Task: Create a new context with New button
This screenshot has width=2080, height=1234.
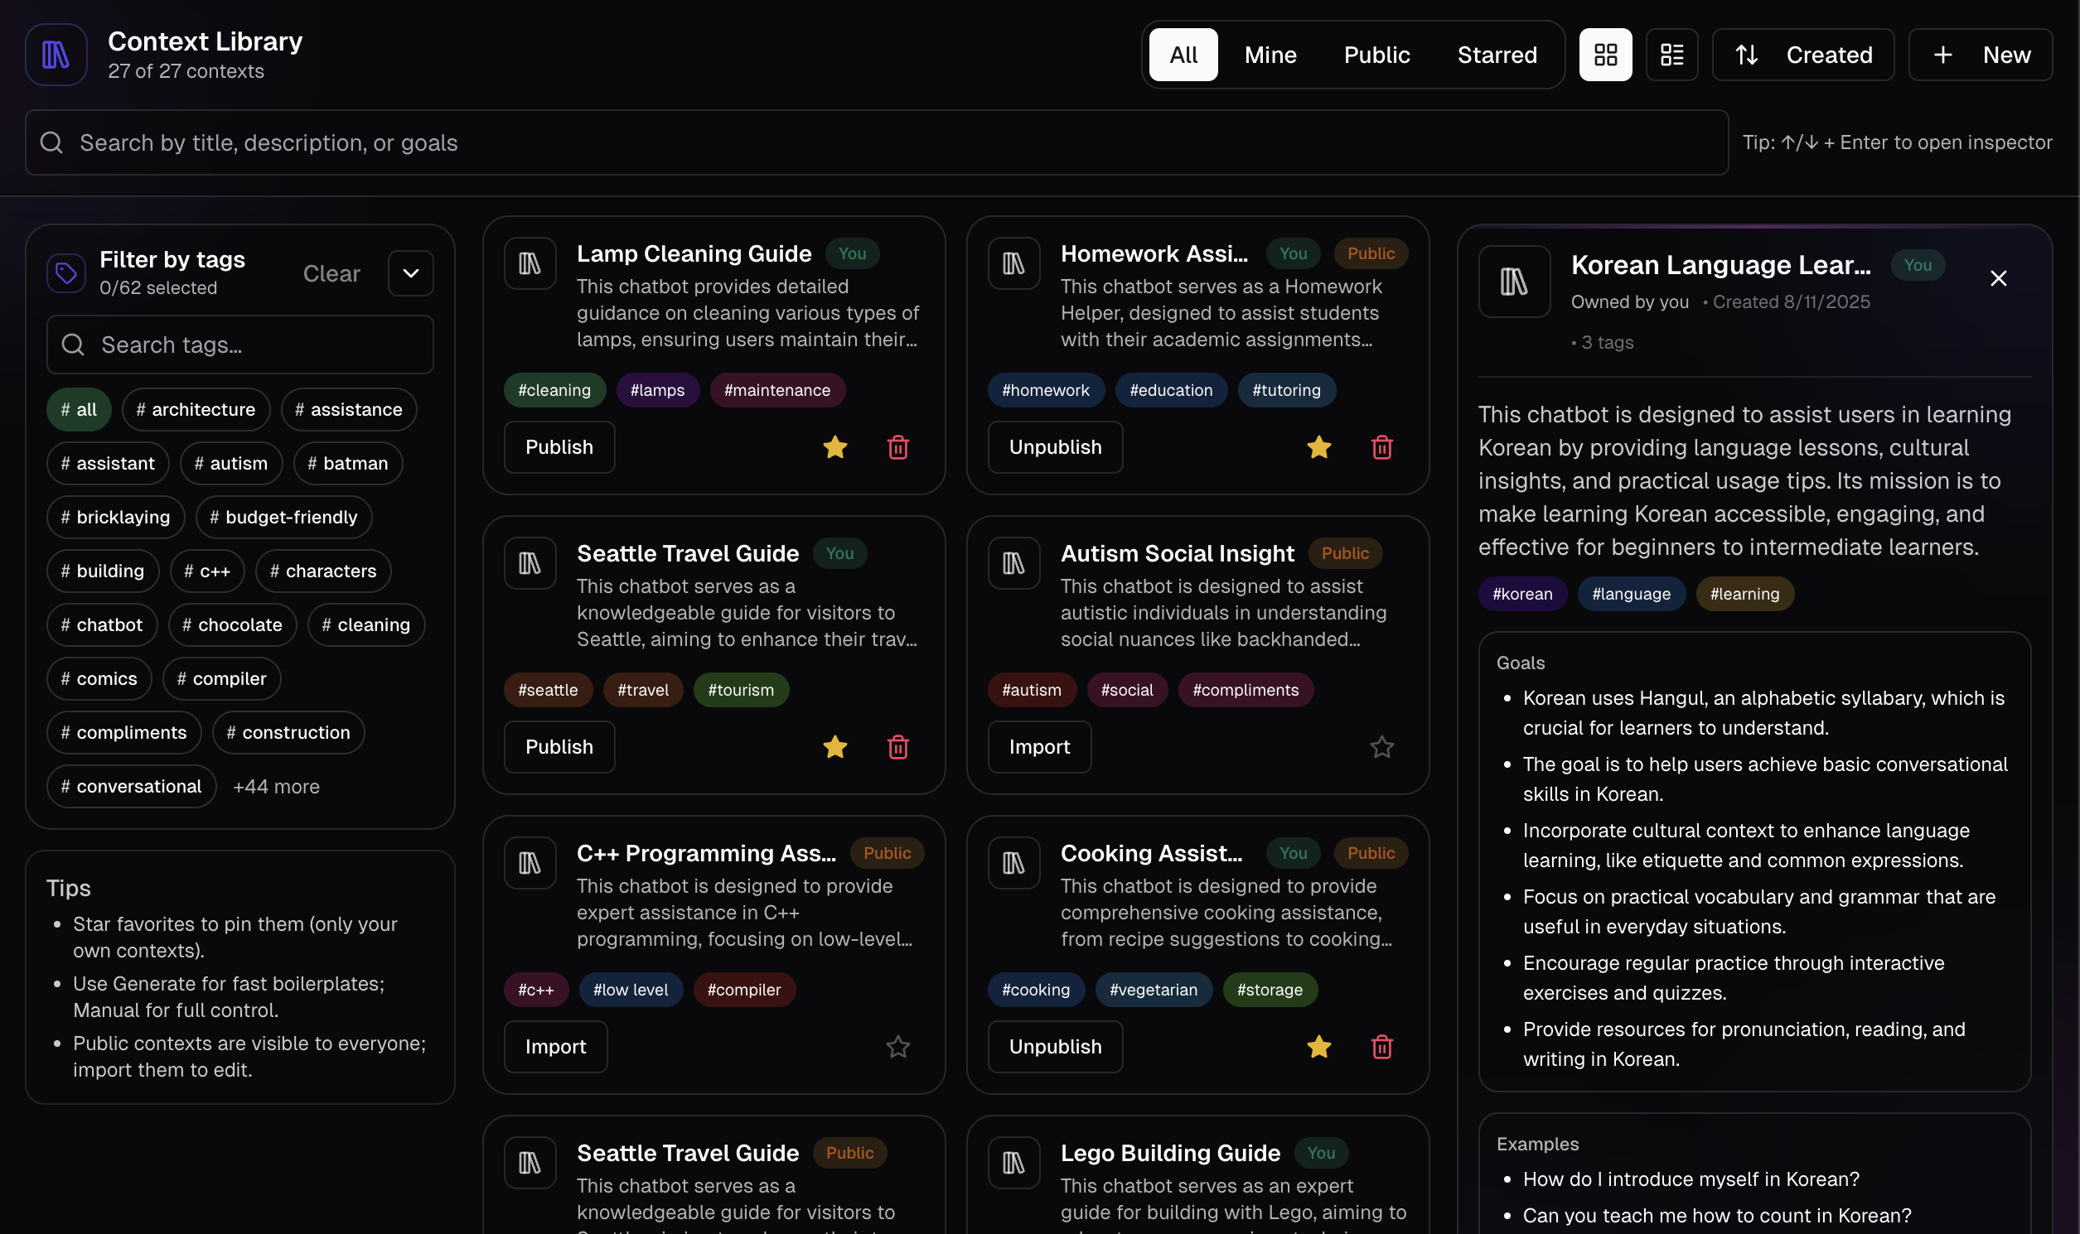Action: click(1981, 55)
